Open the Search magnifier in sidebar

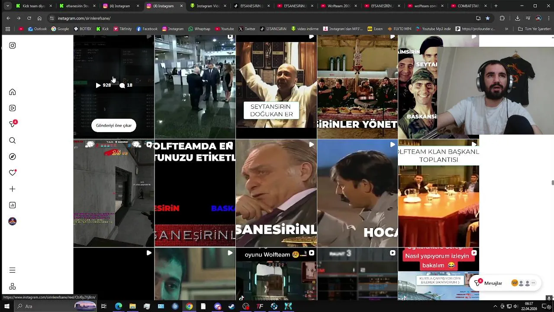(x=13, y=140)
